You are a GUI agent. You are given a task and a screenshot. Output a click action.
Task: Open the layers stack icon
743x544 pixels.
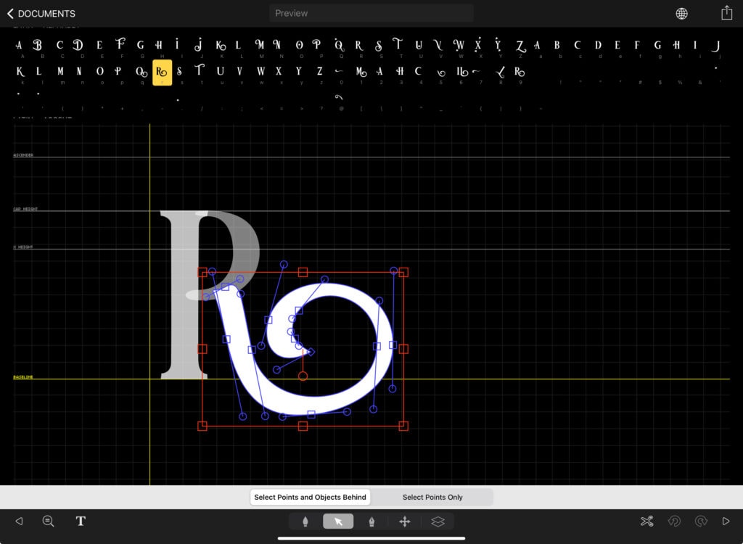(x=438, y=522)
